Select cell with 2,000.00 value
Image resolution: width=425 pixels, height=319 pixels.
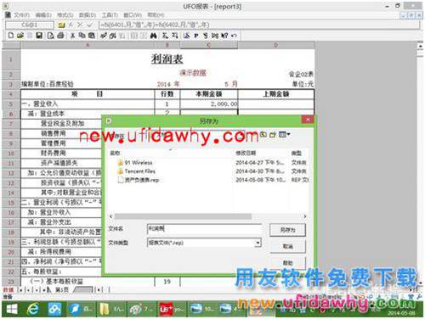(209, 104)
